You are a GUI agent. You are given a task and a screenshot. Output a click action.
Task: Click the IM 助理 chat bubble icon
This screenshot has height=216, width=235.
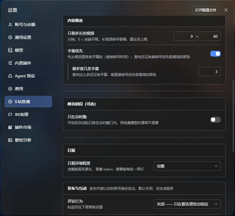coord(10,114)
